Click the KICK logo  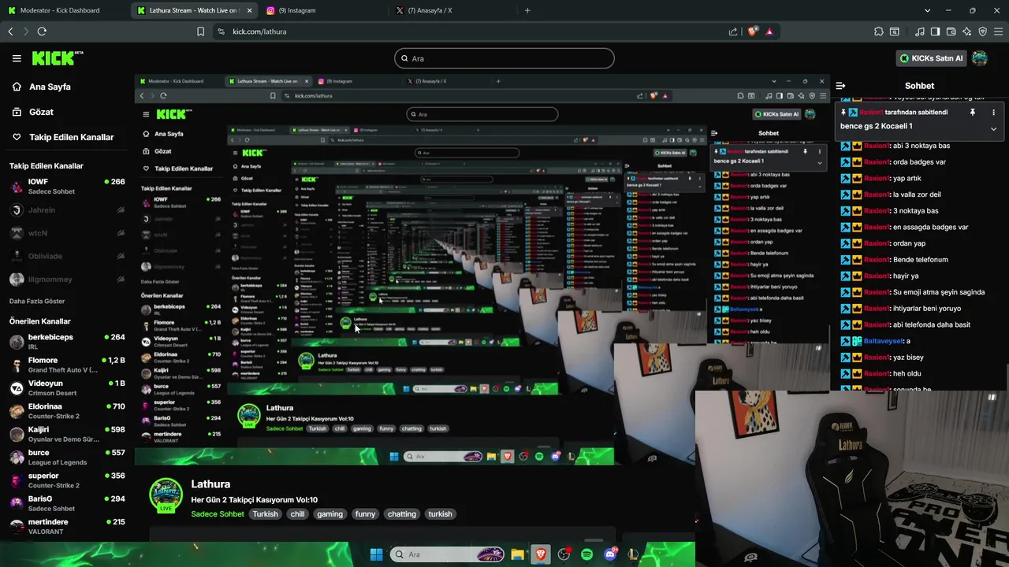(x=57, y=58)
